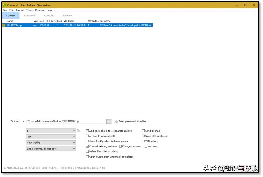
Task: Expand Single volume, do not split dropdown
Action: pos(51,149)
